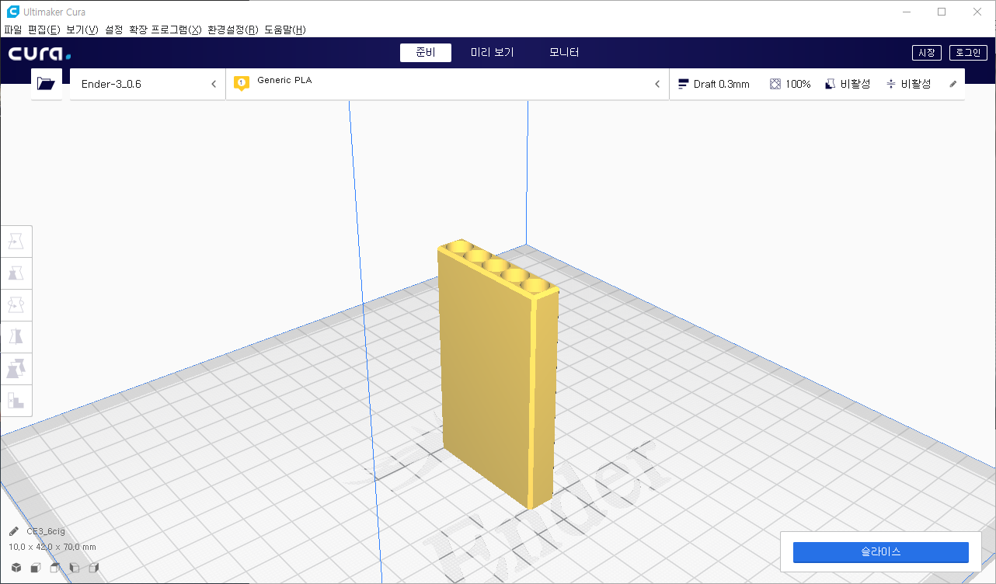Click pencil icon beside CE3_6cig job name
The width and height of the screenshot is (996, 584).
(x=14, y=532)
